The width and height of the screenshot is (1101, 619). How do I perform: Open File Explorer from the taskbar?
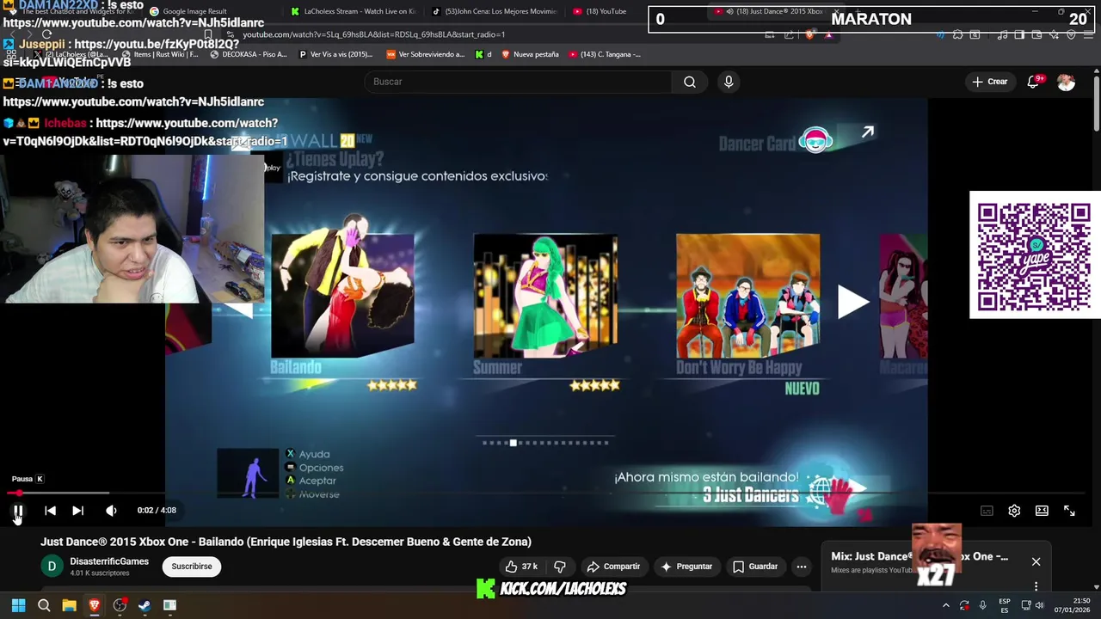(x=69, y=605)
